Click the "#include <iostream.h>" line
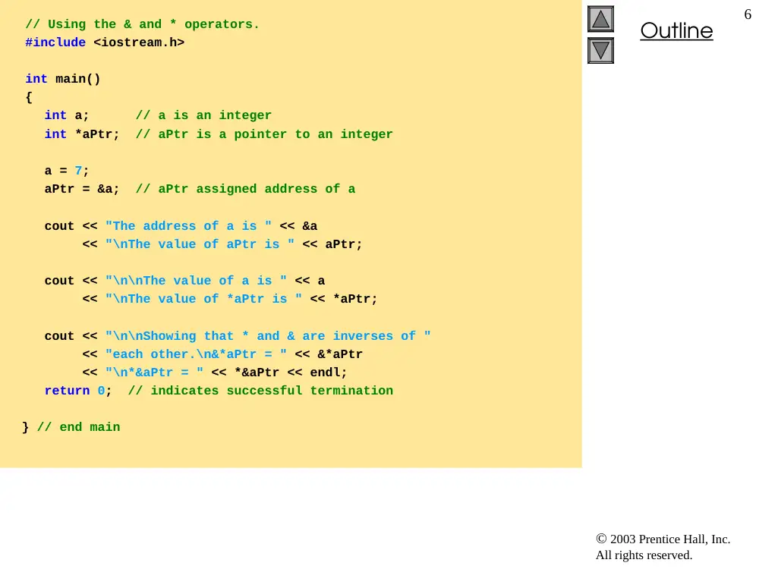The width and height of the screenshot is (759, 569). tap(105, 42)
